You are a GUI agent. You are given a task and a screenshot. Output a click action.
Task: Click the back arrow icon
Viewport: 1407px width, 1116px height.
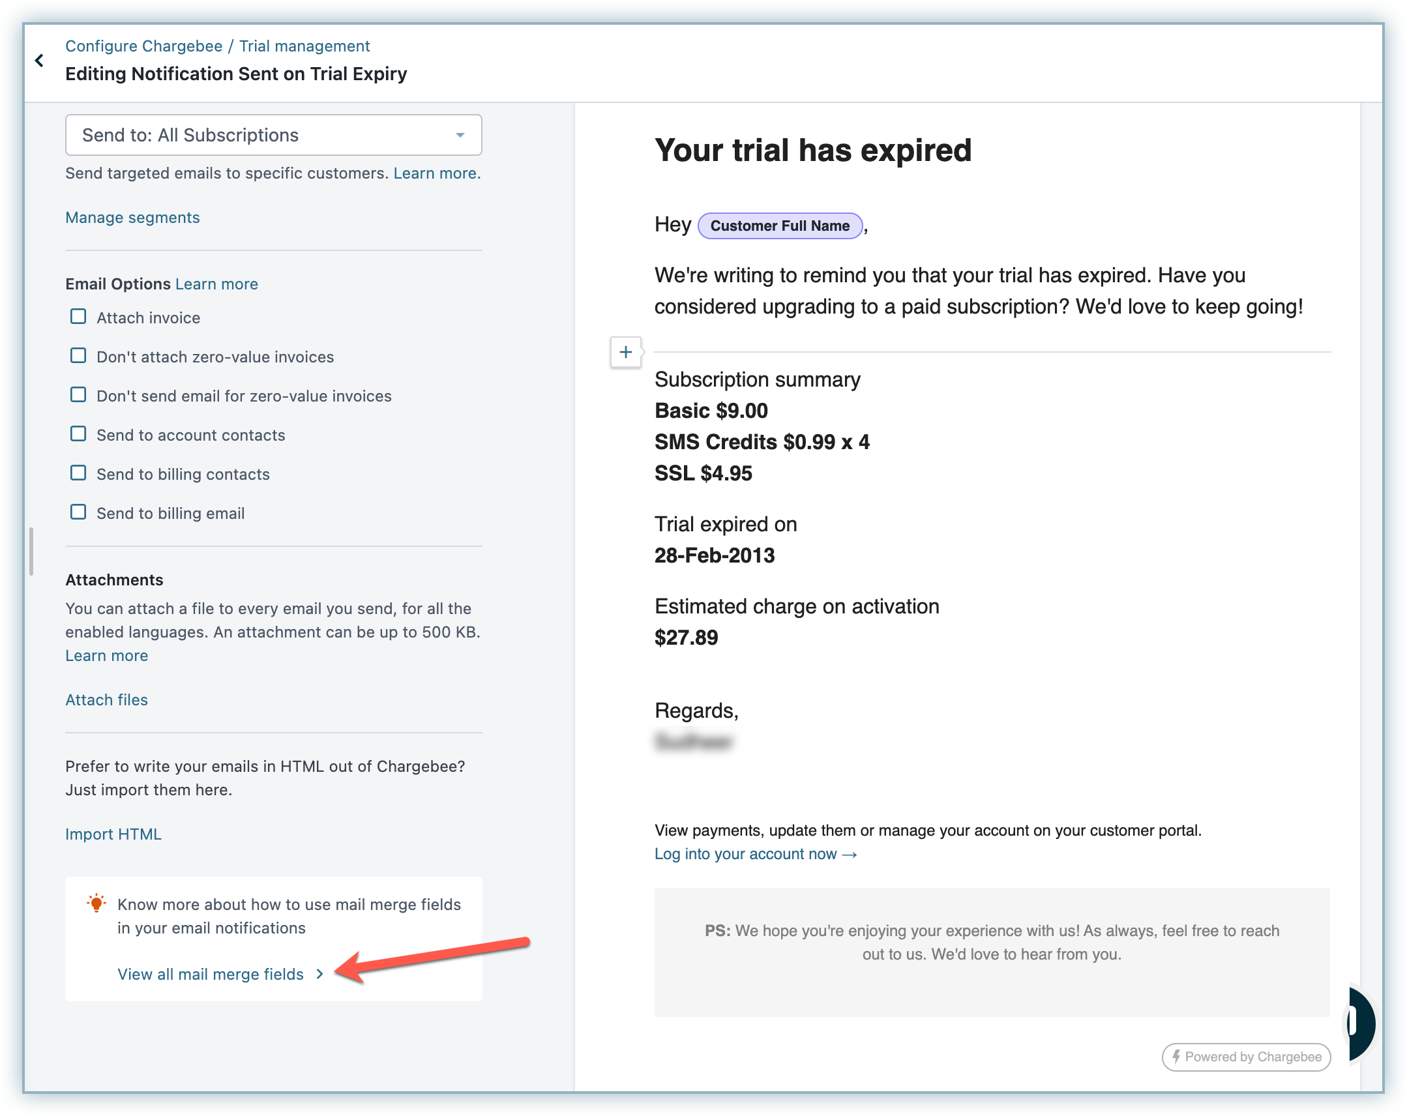pos(40,61)
